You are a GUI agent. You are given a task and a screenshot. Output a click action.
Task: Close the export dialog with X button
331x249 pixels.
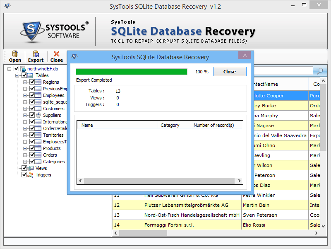[245, 55]
